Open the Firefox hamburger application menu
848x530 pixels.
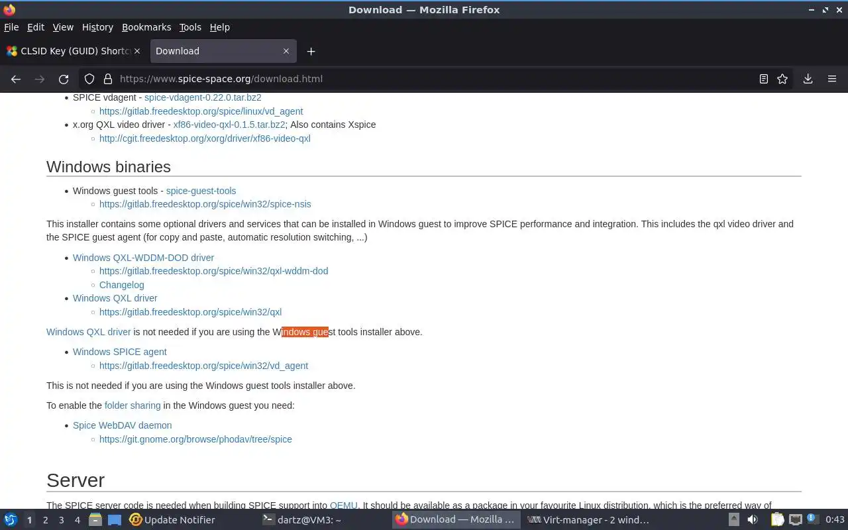point(832,79)
